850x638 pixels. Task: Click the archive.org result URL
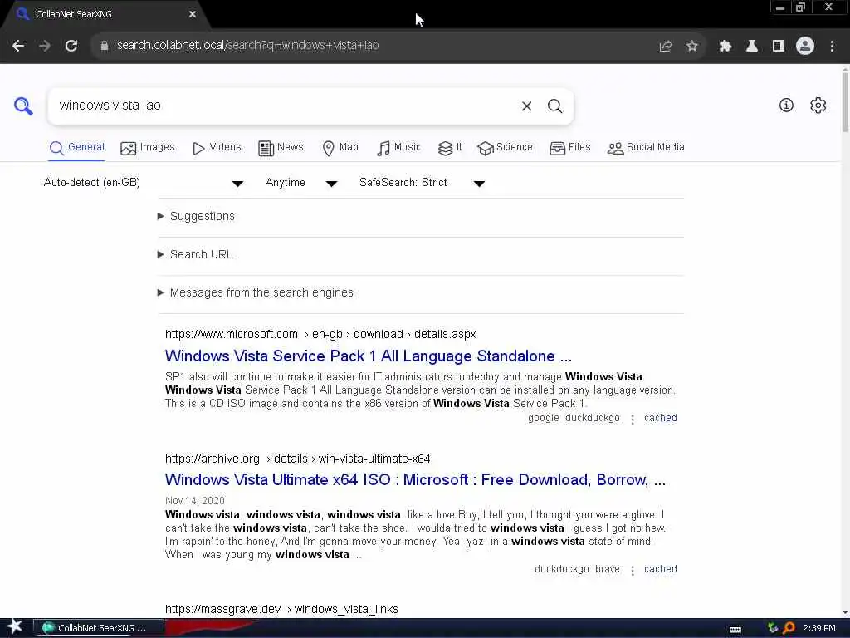click(298, 459)
